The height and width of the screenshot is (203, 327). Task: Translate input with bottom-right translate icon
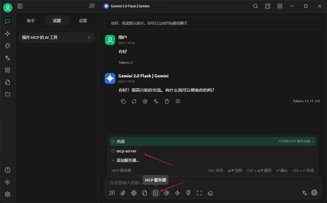tap(305, 193)
